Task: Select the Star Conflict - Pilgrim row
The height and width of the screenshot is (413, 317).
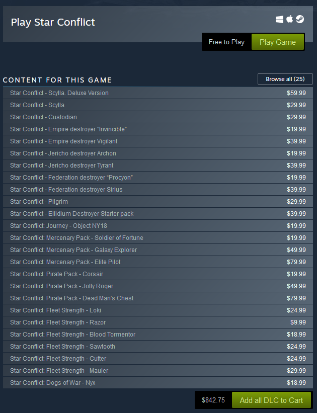Action: point(158,202)
